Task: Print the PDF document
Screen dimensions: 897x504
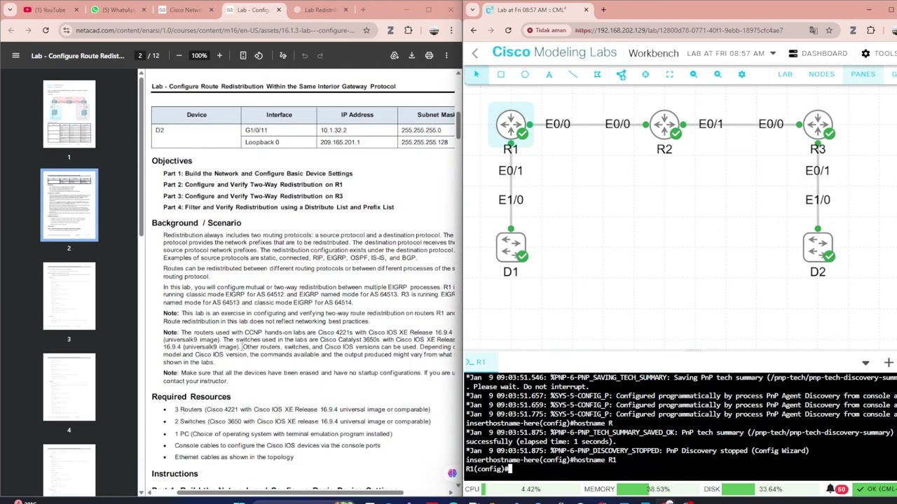Action: (x=429, y=55)
